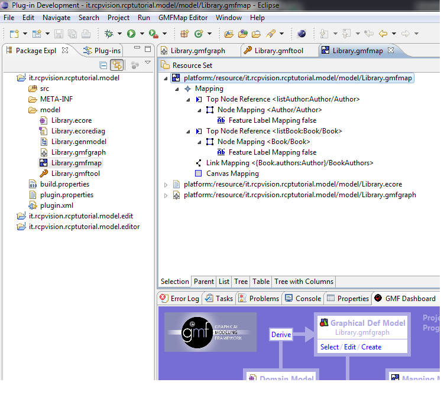
Task: Click the Collapse All icon in Package Explorer
Action: pyautogui.click(x=103, y=66)
